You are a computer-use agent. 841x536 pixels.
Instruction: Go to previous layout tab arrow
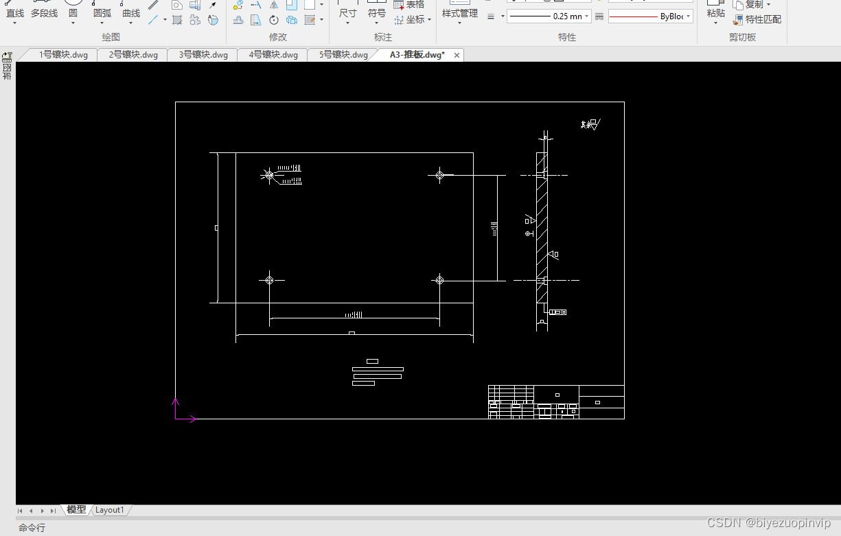coord(31,511)
